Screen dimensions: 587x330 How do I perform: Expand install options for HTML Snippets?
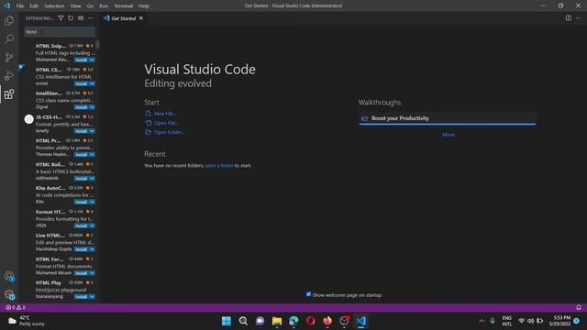tap(92, 60)
